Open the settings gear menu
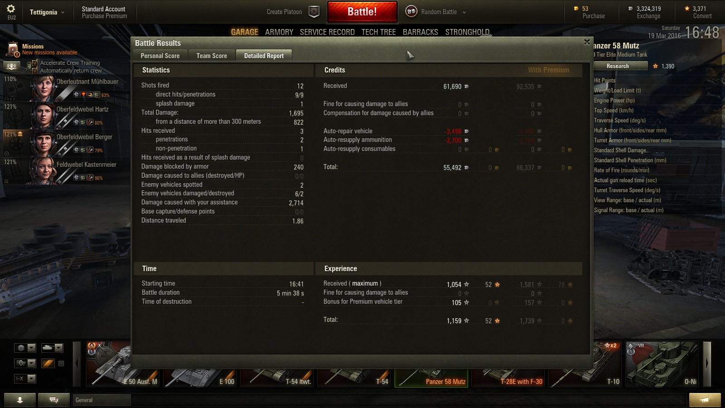725x408 pixels. coord(11,9)
